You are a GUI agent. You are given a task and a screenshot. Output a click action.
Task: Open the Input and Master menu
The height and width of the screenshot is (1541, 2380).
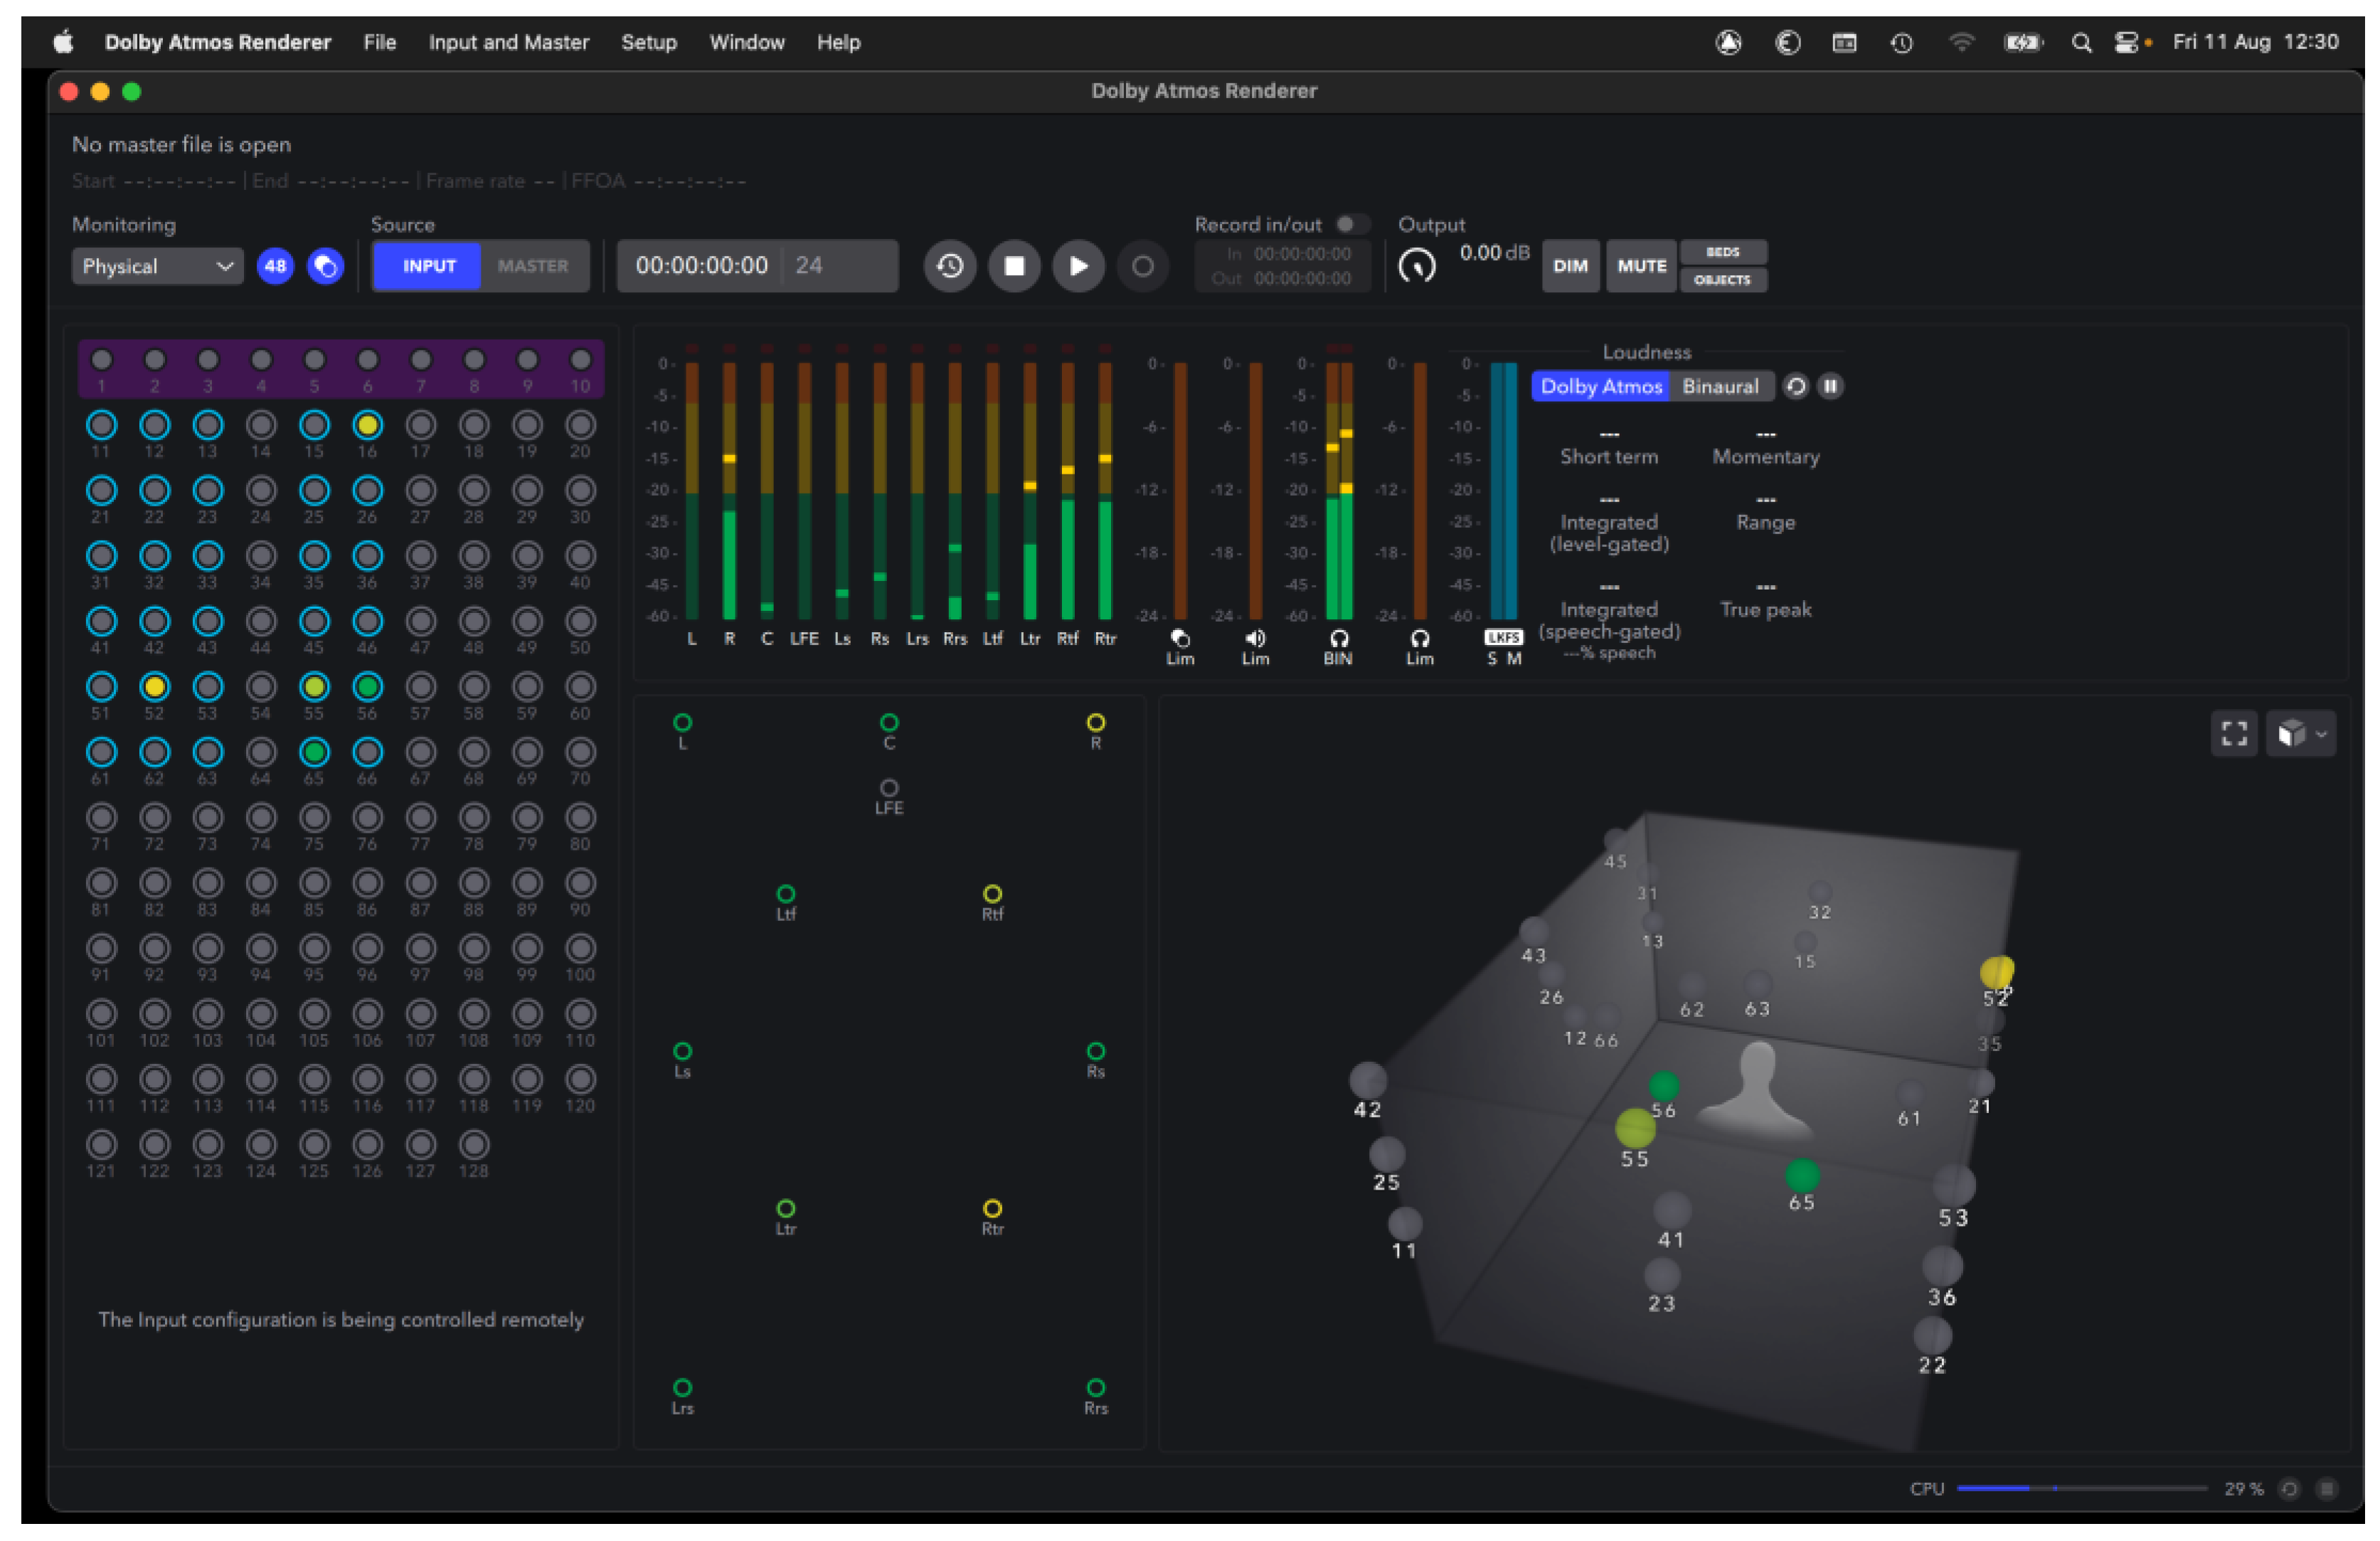[x=508, y=42]
